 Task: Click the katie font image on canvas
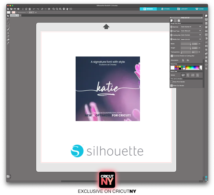click(108, 89)
